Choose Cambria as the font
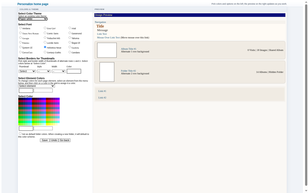The height and width of the screenshot is (193, 308). point(70,47)
